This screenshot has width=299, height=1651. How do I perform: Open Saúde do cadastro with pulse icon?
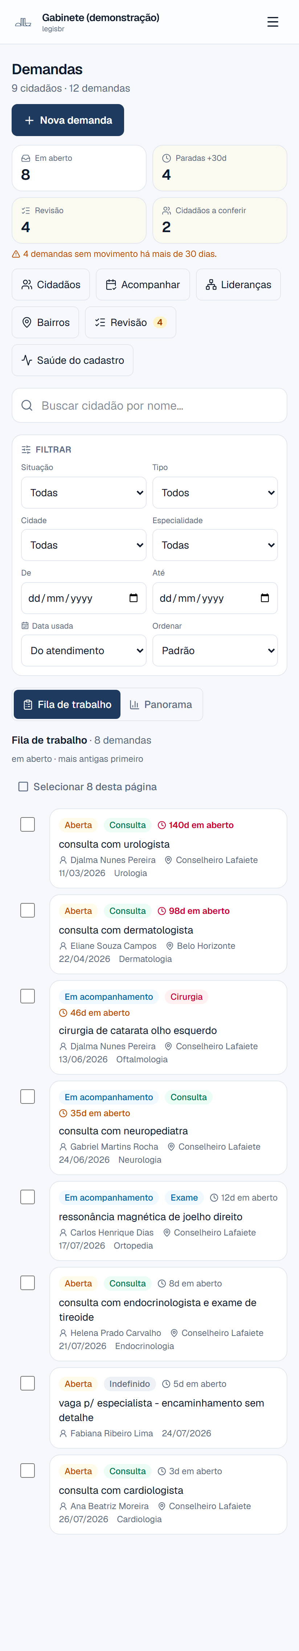coord(72,360)
